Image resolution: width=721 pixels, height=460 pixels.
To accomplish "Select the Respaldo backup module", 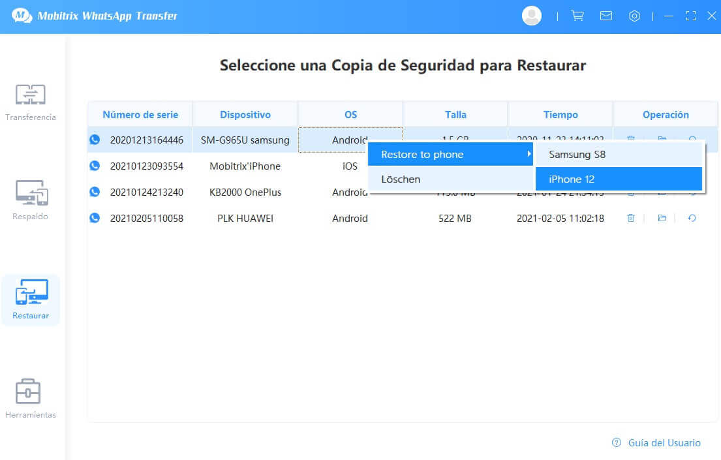I will coord(31,199).
